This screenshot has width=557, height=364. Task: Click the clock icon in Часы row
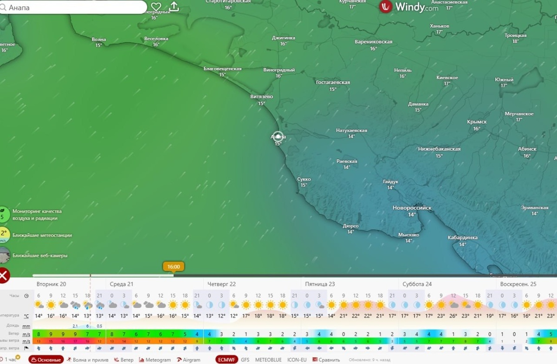click(x=26, y=296)
